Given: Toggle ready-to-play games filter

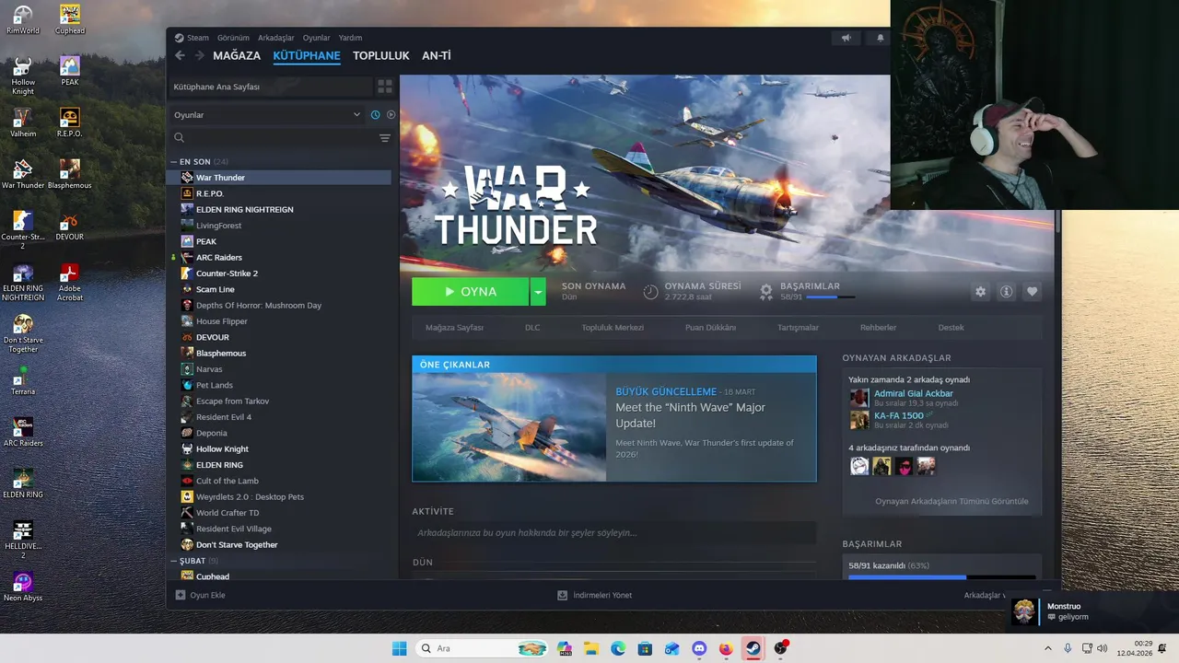Looking at the screenshot, I should coord(391,115).
